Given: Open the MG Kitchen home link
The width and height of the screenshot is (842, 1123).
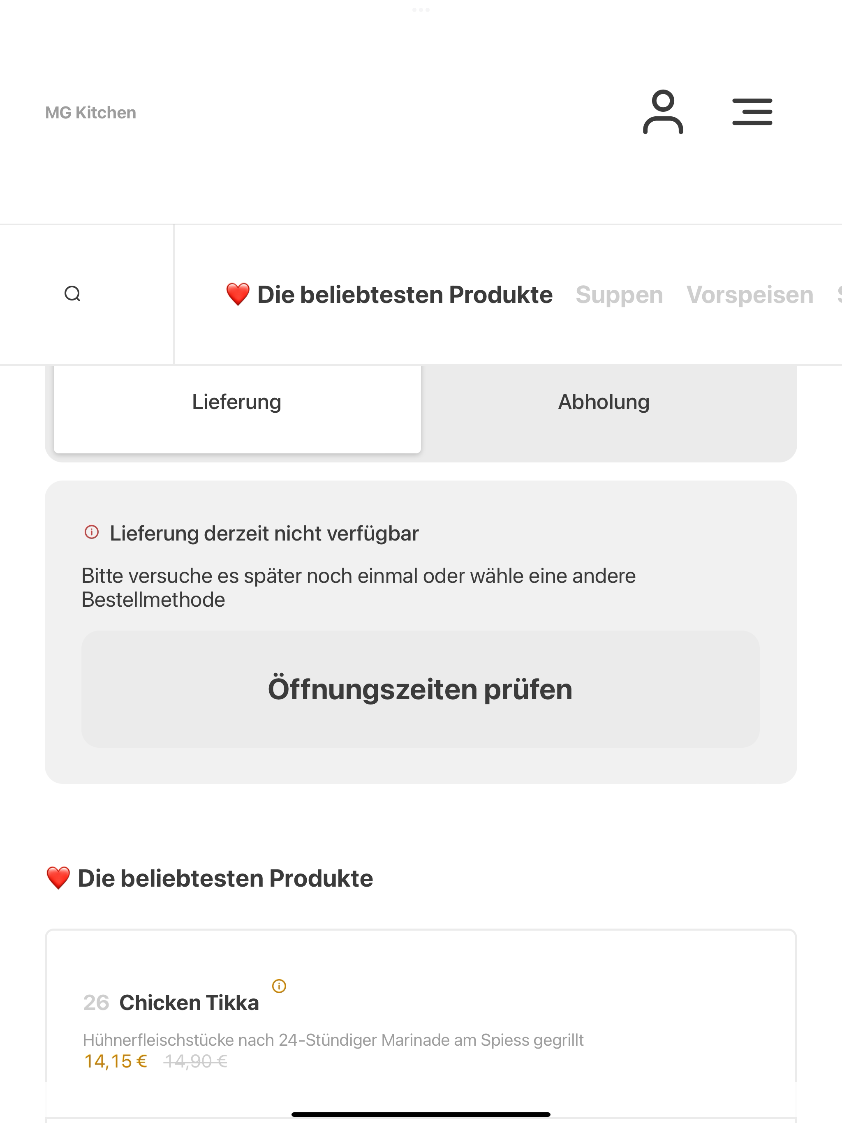Looking at the screenshot, I should pyautogui.click(x=91, y=113).
